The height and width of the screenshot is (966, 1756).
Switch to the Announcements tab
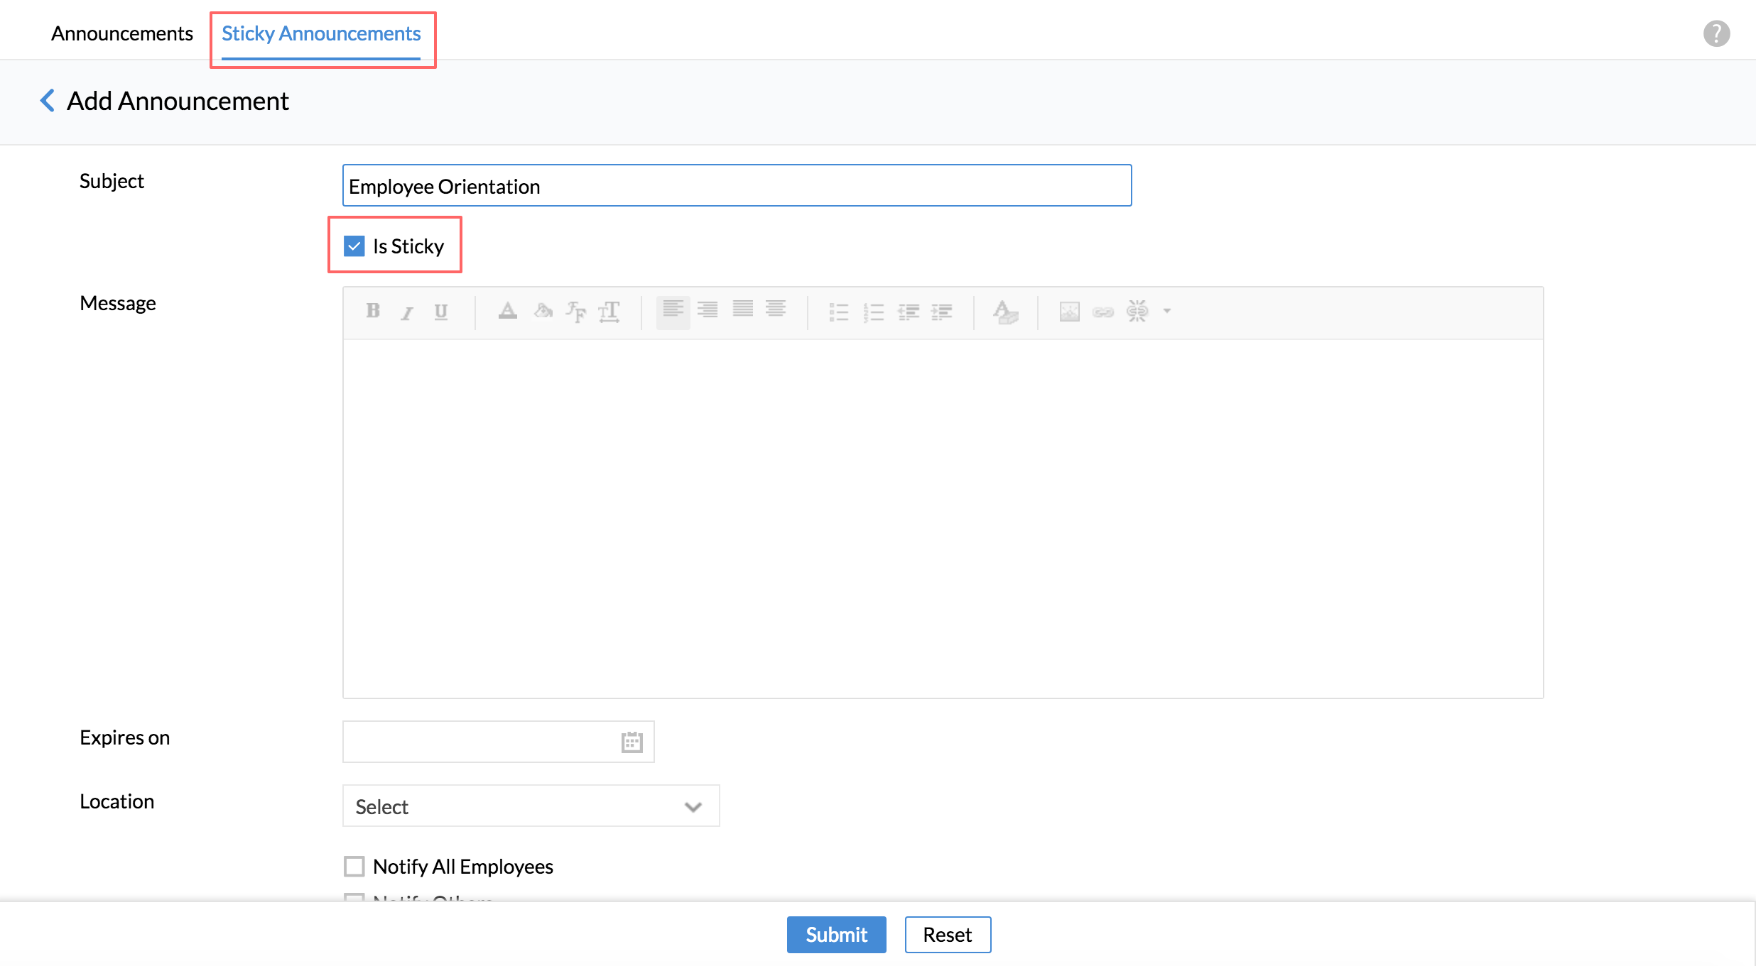121,33
